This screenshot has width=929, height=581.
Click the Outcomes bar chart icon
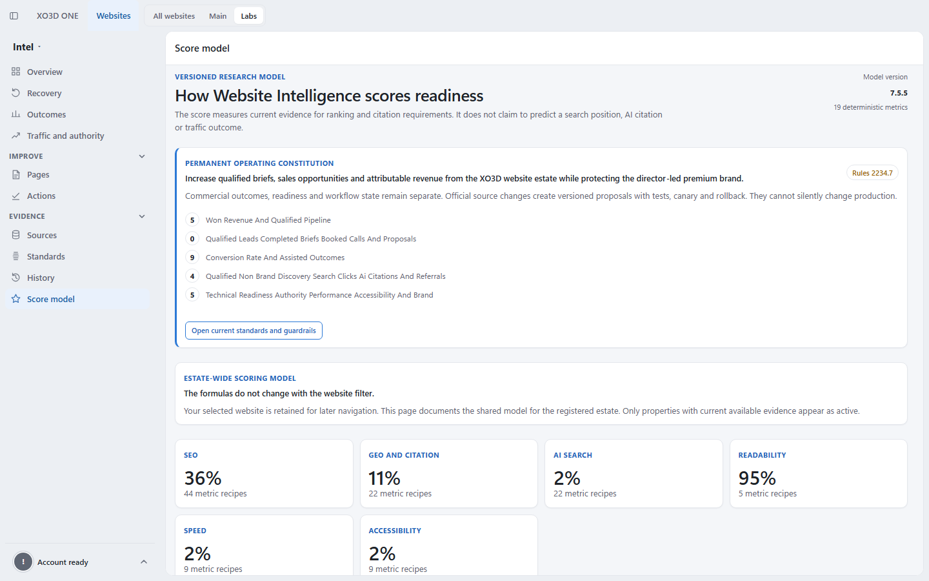(15, 114)
